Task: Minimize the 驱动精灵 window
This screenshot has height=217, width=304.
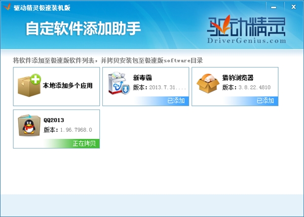Action: [x=274, y=7]
